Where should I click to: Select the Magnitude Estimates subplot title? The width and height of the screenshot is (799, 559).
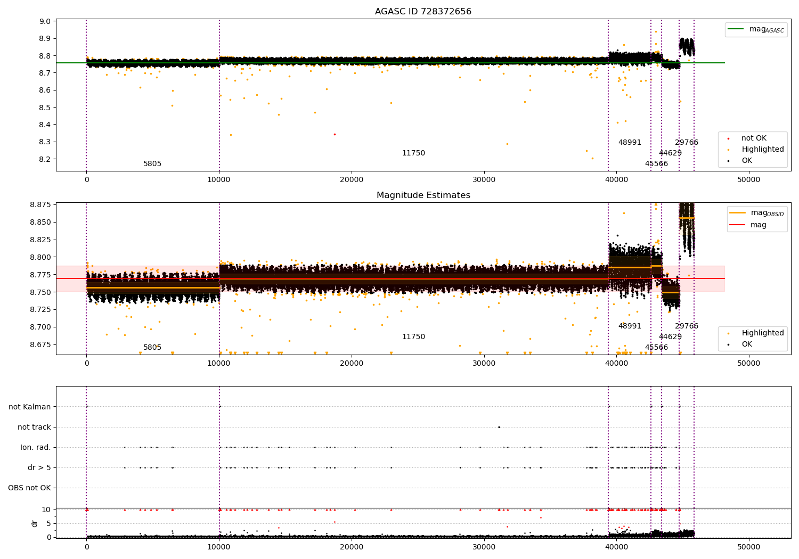(x=423, y=195)
